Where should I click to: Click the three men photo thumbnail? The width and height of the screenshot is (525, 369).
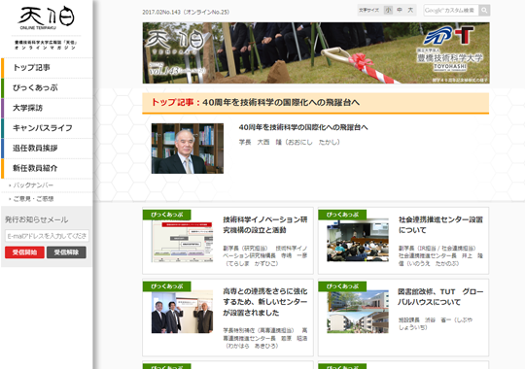[x=182, y=312]
